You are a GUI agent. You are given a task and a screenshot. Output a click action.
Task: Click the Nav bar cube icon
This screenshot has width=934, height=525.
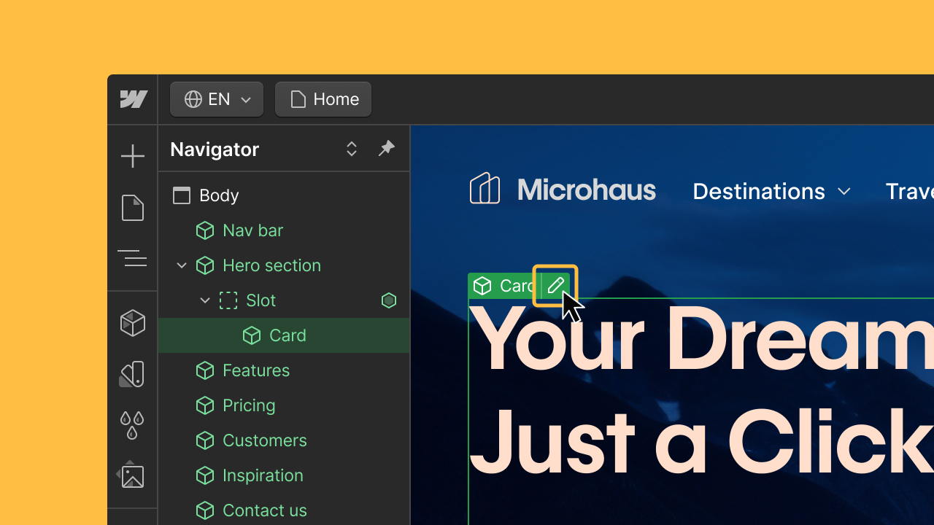(205, 230)
